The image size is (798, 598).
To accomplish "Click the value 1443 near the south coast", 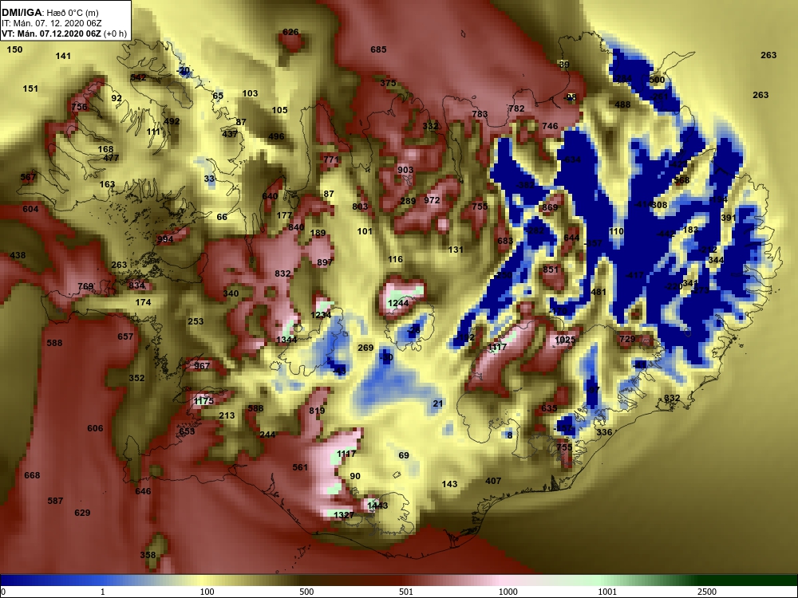I will (377, 506).
